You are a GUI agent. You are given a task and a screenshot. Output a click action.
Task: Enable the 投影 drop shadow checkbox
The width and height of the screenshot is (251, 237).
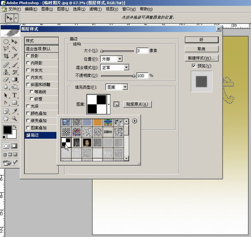[28, 56]
